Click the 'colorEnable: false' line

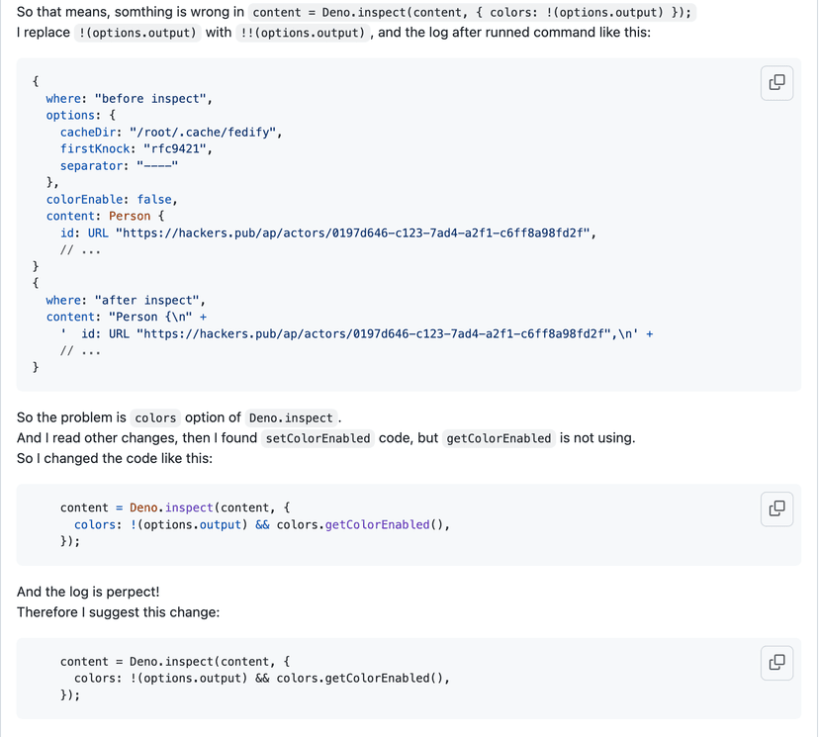111,199
